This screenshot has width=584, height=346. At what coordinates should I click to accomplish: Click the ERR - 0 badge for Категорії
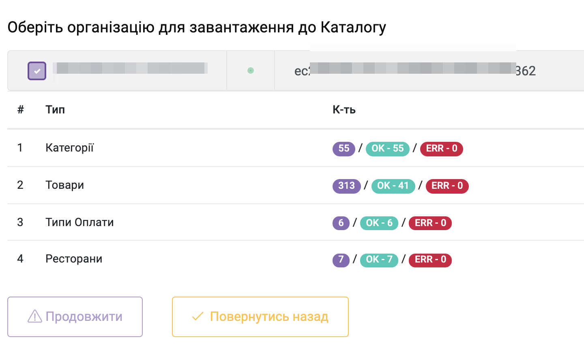click(x=441, y=149)
